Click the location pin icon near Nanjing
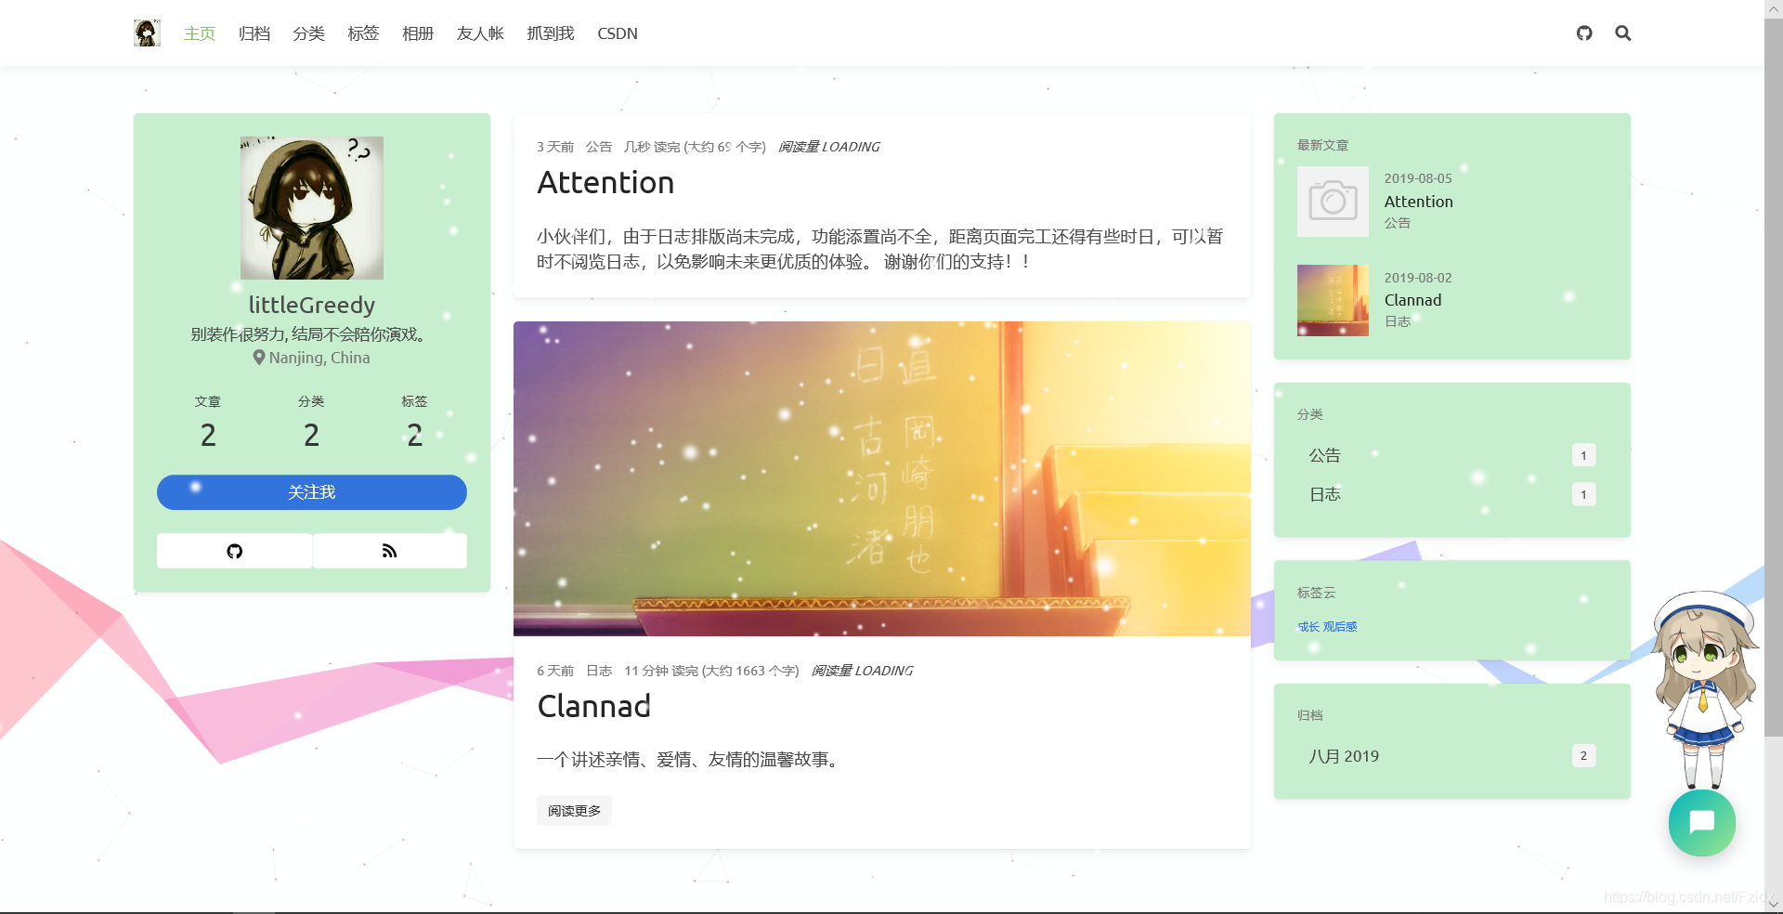 click(x=259, y=358)
